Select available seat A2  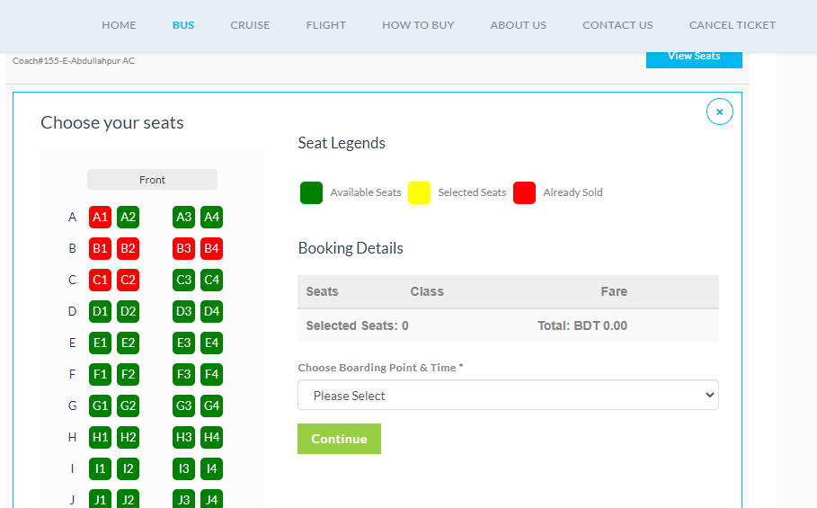pyautogui.click(x=128, y=217)
